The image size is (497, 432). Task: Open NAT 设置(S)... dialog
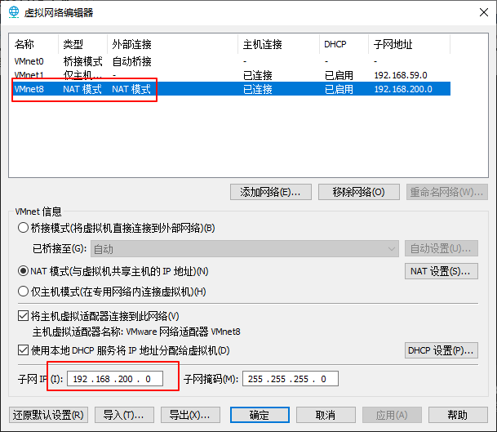442,271
